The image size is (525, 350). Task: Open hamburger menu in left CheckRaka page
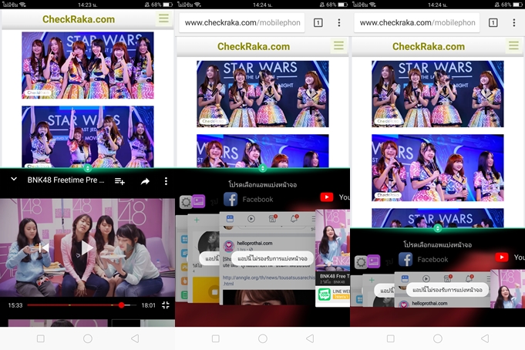coord(163,19)
